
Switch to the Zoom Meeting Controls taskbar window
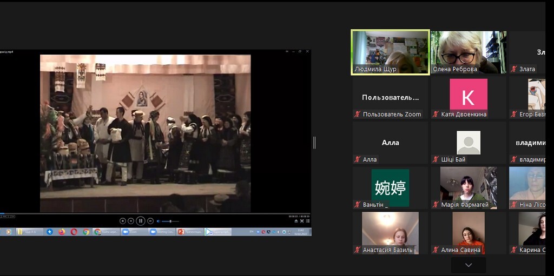click(162, 232)
